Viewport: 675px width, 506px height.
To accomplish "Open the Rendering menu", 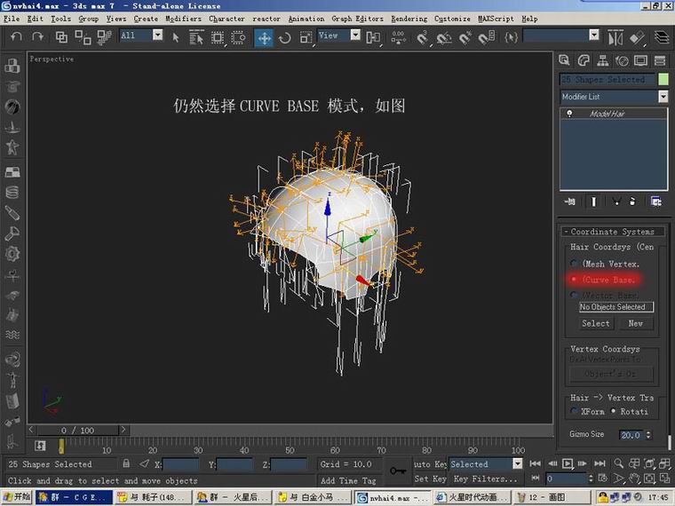I will (x=409, y=19).
